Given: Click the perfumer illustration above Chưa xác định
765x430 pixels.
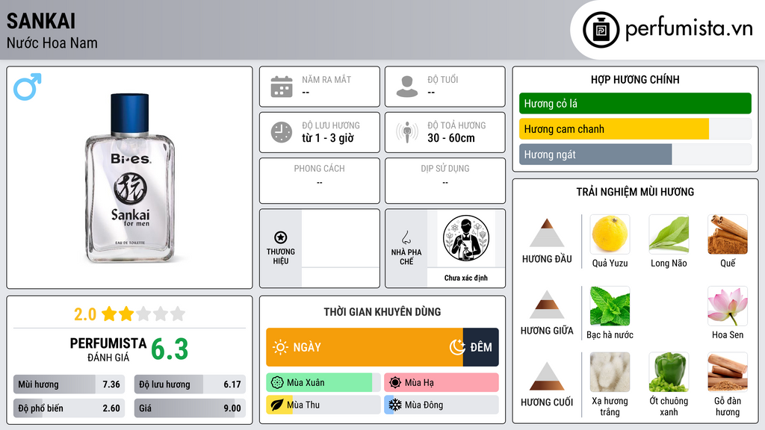Looking at the screenshot, I should pyautogui.click(x=466, y=239).
